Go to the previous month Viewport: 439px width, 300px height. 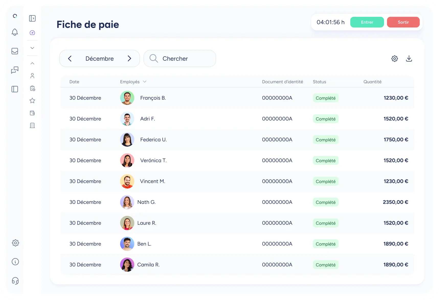pyautogui.click(x=70, y=59)
